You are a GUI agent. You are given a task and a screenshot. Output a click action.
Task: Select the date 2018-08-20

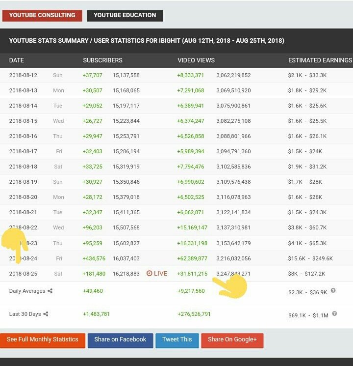tap(23, 197)
